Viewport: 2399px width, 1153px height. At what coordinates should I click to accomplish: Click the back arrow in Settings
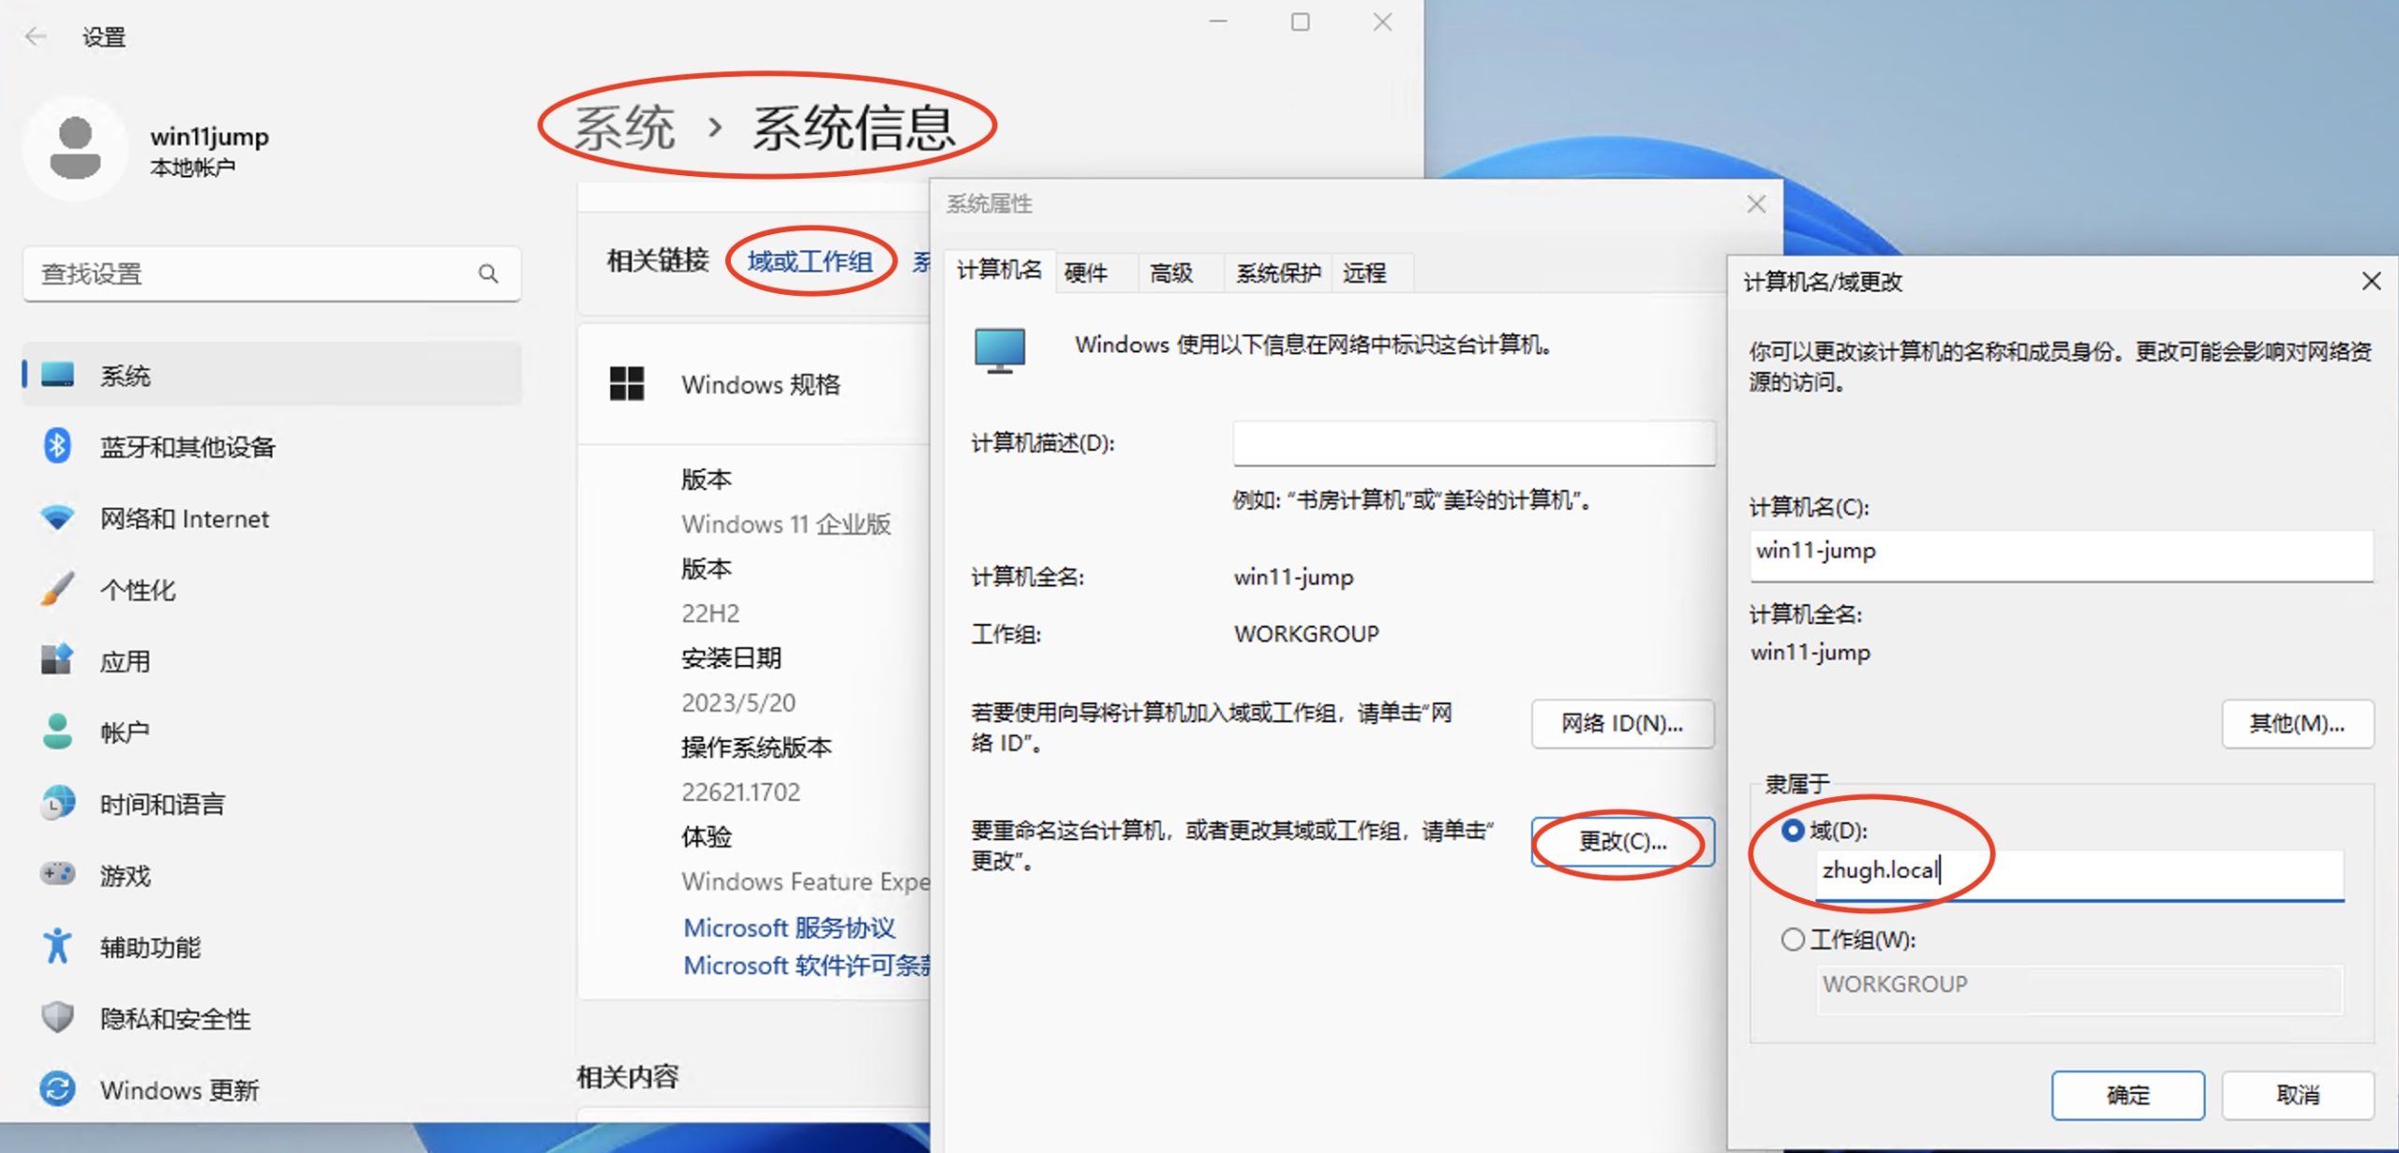point(37,37)
